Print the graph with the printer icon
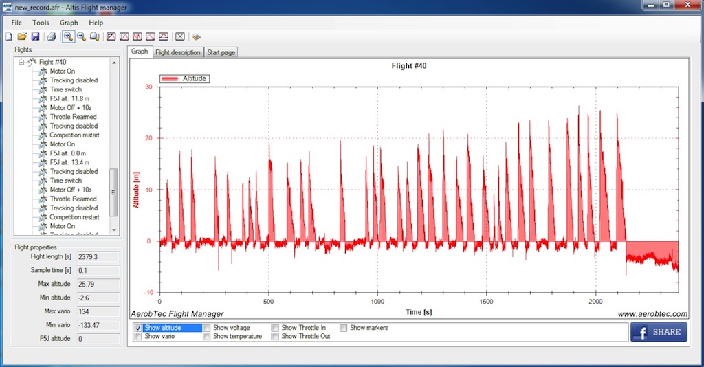 tap(52, 36)
